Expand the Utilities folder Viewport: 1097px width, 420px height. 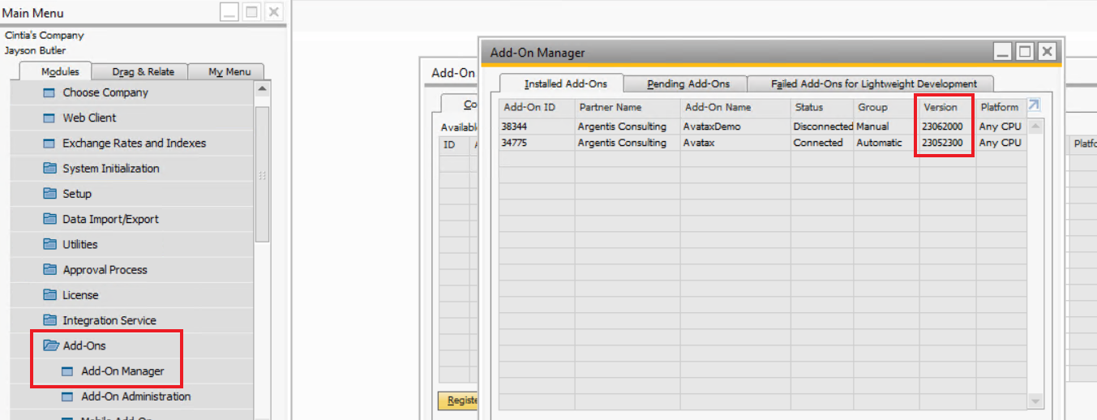point(79,244)
